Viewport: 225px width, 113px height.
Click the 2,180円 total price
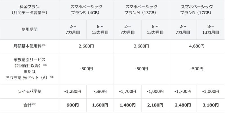point(155,105)
